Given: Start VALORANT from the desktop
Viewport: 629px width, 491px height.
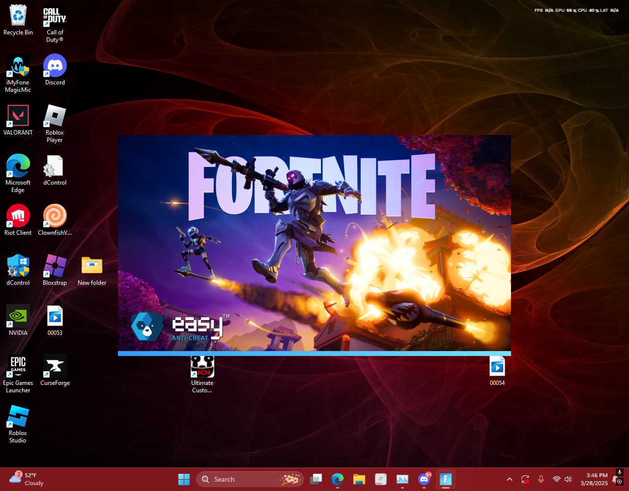Looking at the screenshot, I should click(x=18, y=120).
